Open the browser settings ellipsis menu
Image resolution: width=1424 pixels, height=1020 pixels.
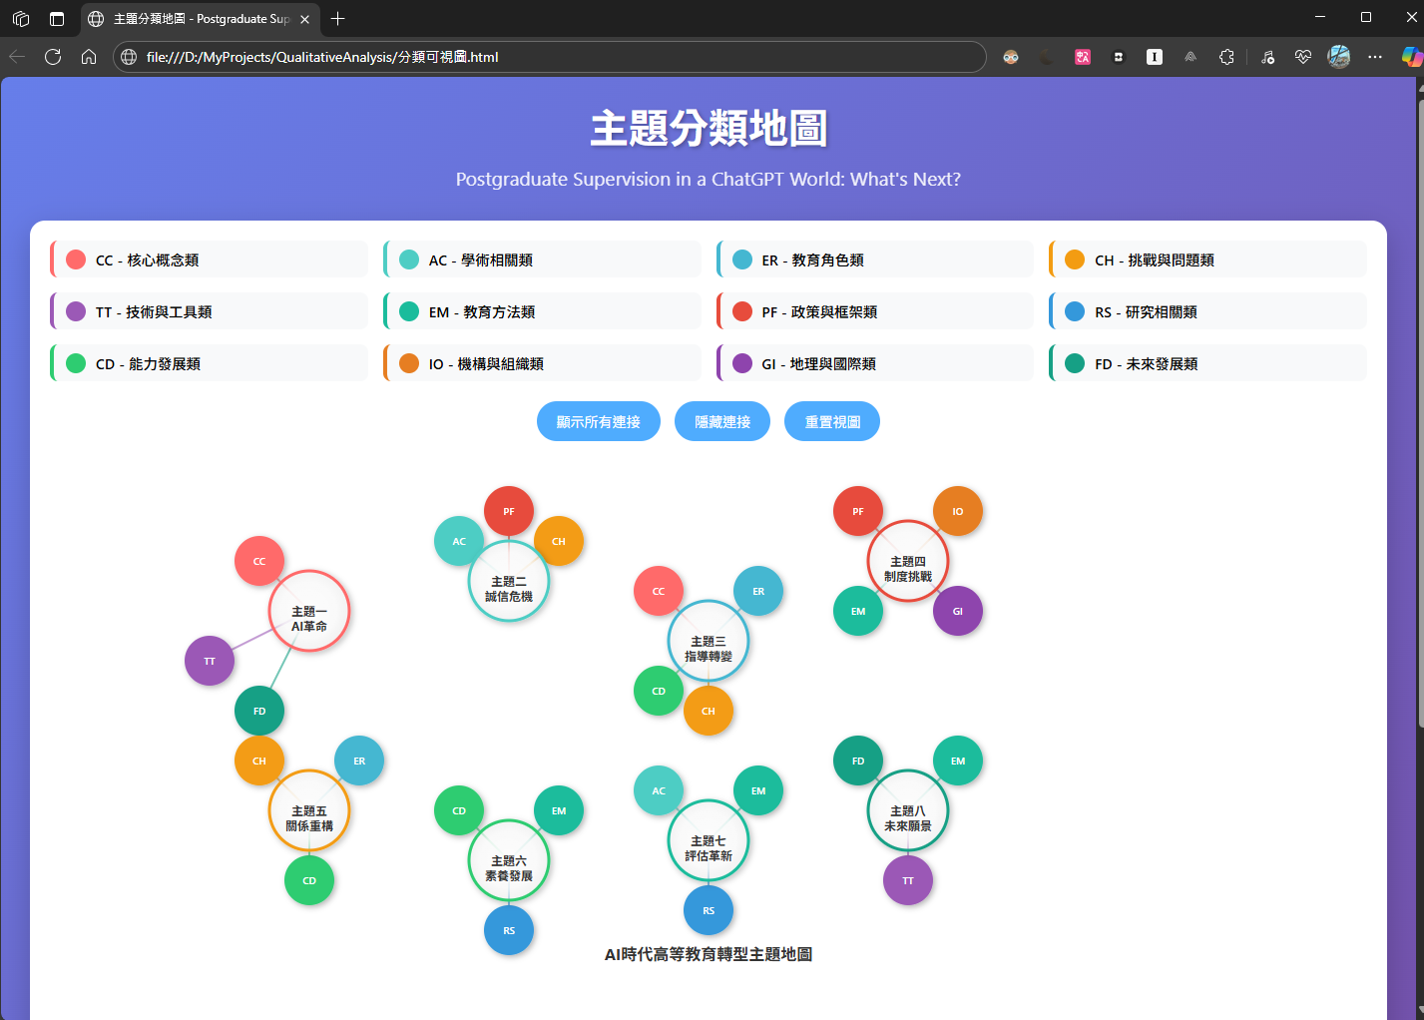(x=1375, y=57)
